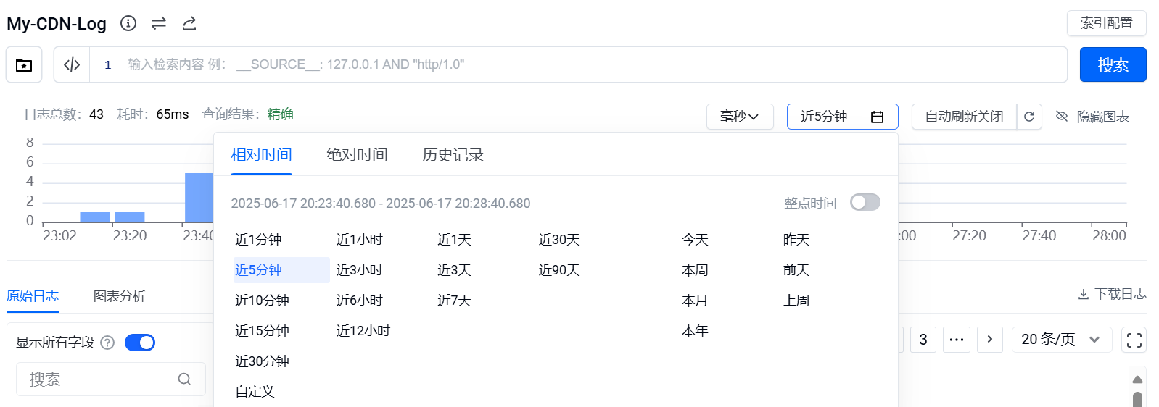This screenshot has width=1159, height=407.
Task: Open the 近5分钟 time range picker
Action: (842, 117)
